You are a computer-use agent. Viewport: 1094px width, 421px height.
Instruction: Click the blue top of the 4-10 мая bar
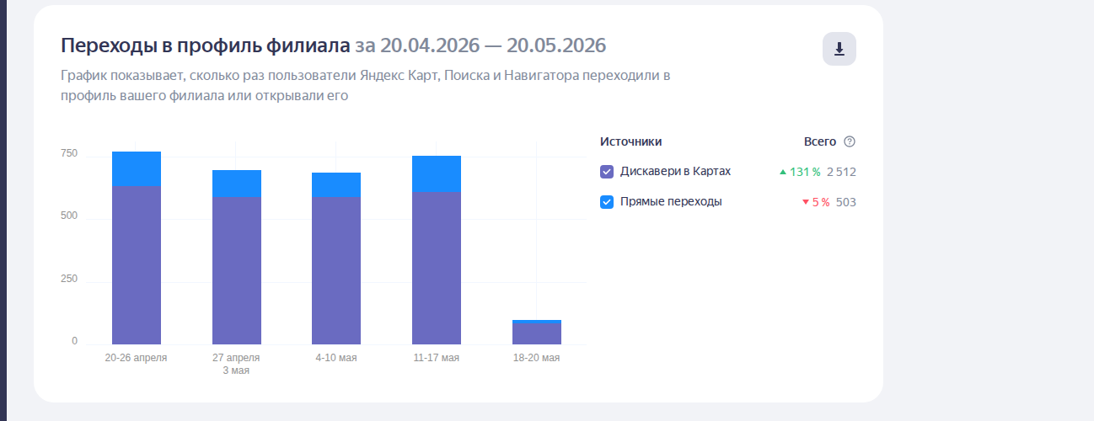(336, 184)
